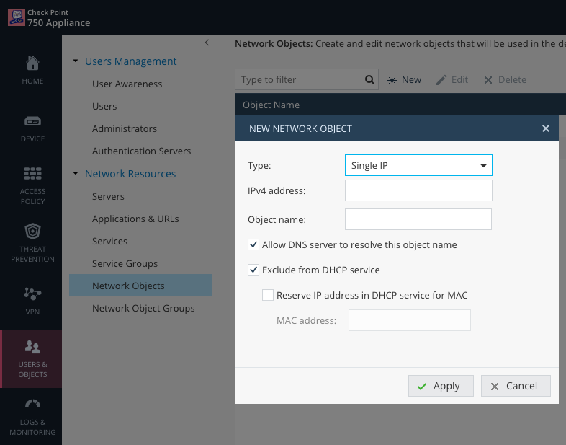This screenshot has width=566, height=445.
Task: Open the Type dropdown showing Single IP
Action: tap(418, 165)
